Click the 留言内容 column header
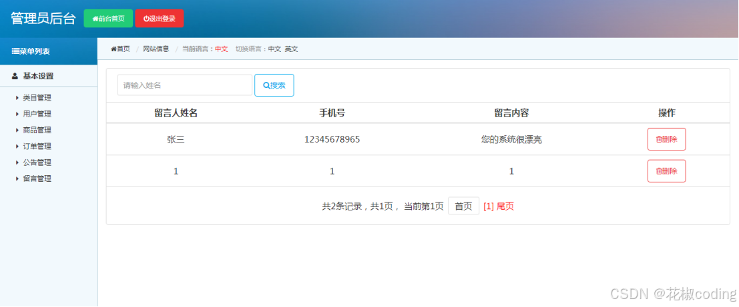739x307 pixels. pyautogui.click(x=511, y=113)
